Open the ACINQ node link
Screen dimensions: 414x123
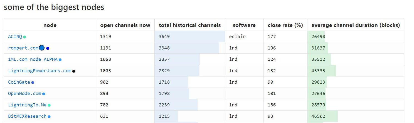(15, 37)
